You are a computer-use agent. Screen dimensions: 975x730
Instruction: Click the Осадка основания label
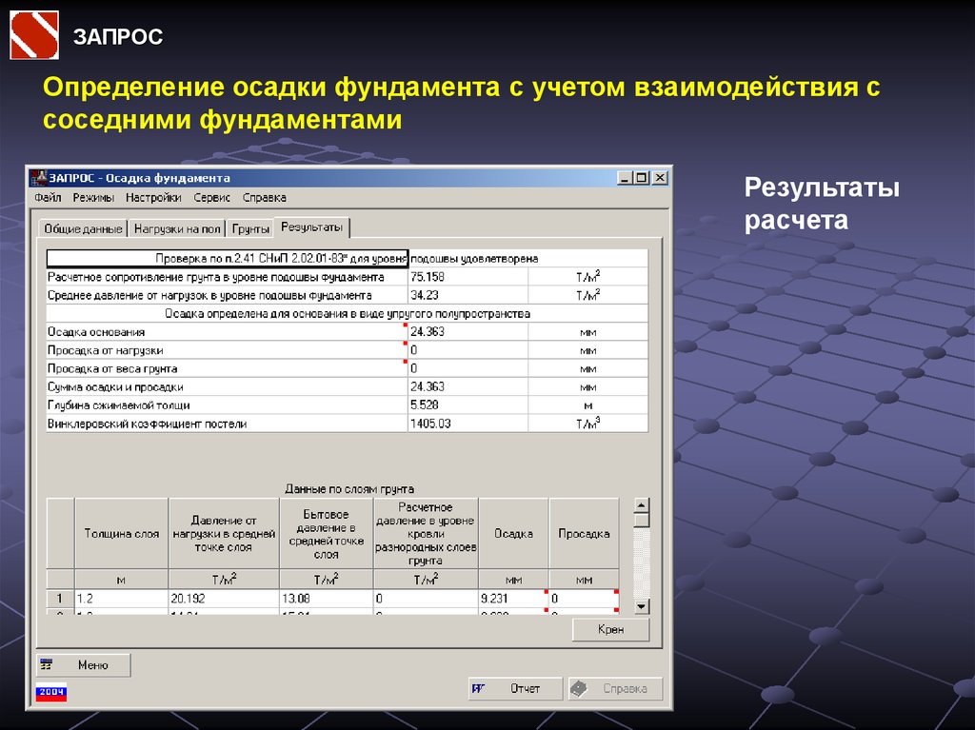(96, 332)
